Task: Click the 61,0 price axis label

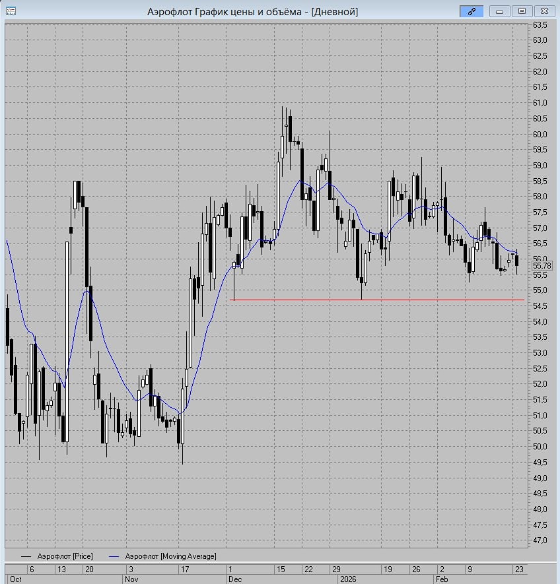Action: point(540,103)
